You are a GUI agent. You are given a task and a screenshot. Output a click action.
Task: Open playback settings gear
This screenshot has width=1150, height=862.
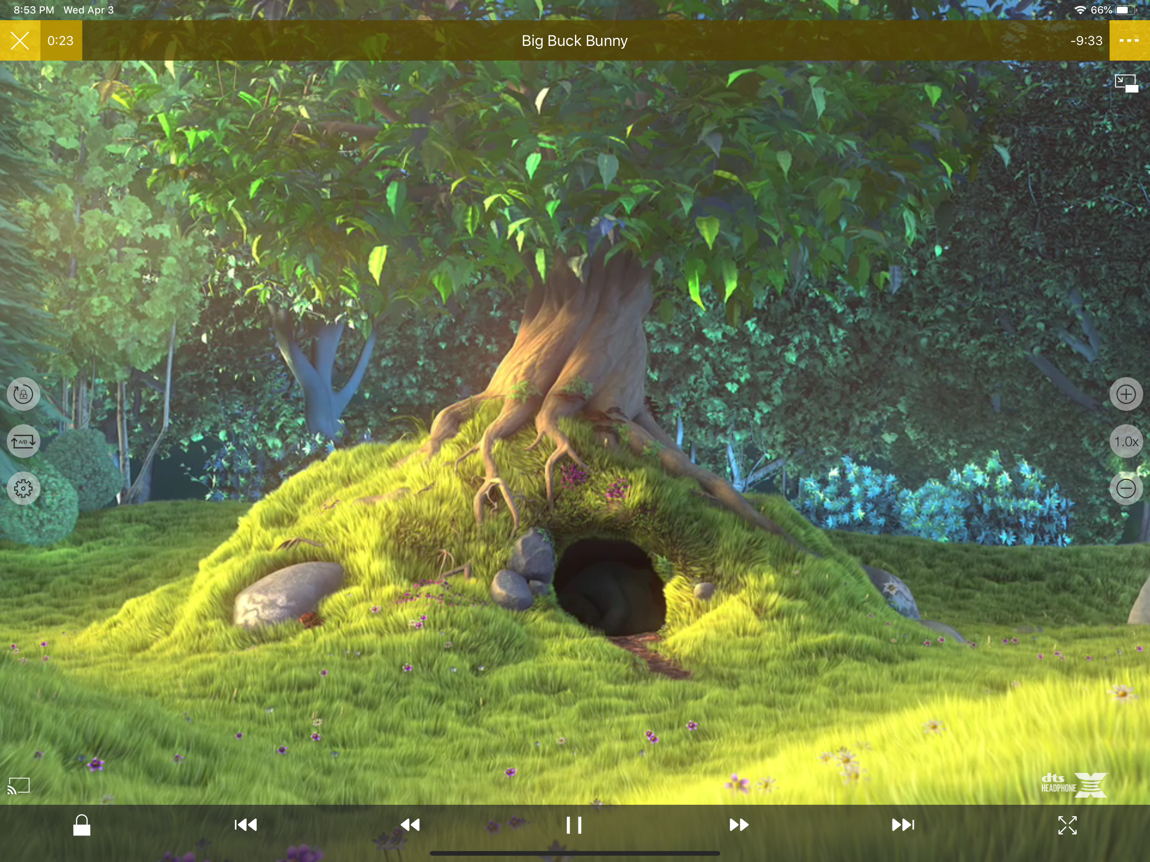point(23,488)
